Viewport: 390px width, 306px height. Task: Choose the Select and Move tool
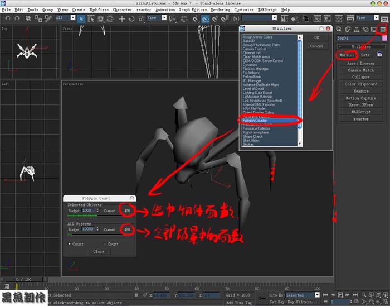point(122,18)
